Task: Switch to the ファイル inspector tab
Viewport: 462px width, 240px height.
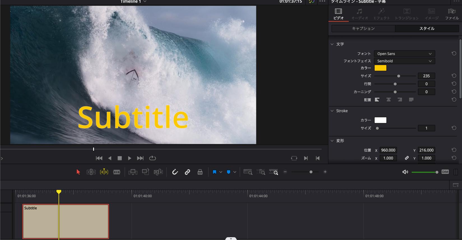Action: pos(452,14)
